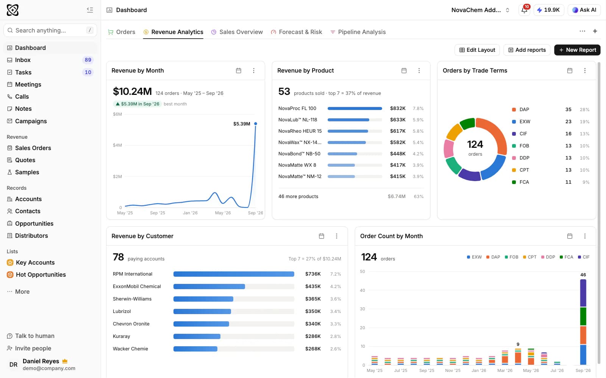This screenshot has width=606, height=378.
Task: Focus the Search anything field
Action: pyautogui.click(x=50, y=30)
